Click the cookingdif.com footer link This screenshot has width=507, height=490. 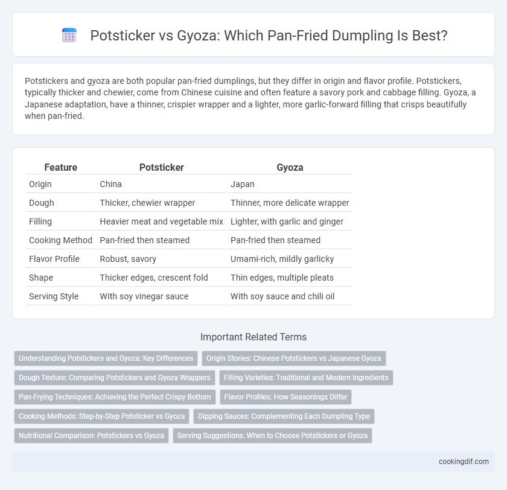464,462
